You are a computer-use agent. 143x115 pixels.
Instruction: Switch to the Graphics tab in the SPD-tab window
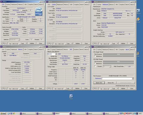click(76, 49)
